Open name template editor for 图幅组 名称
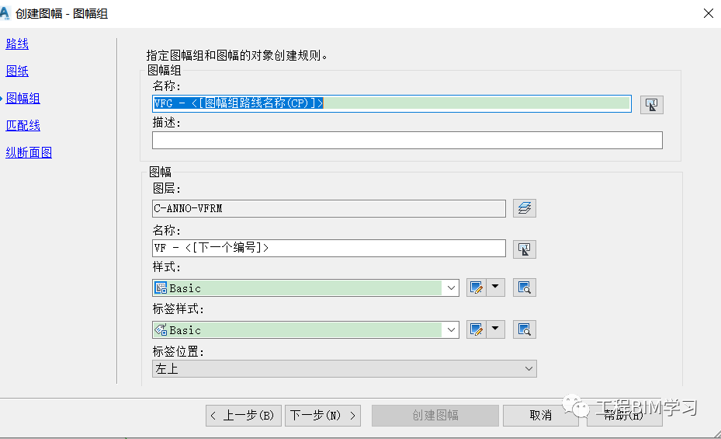721x439 pixels. [x=652, y=104]
